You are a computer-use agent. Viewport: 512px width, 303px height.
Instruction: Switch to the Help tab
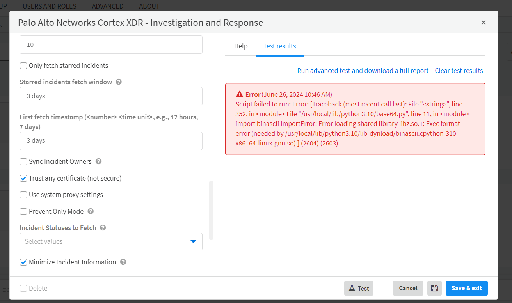tap(241, 46)
